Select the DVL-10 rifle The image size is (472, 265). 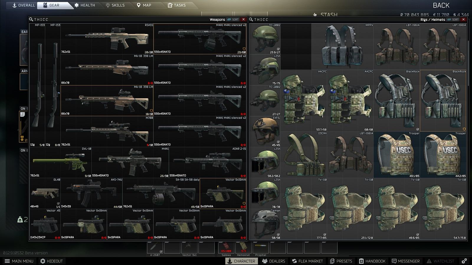(60, 163)
